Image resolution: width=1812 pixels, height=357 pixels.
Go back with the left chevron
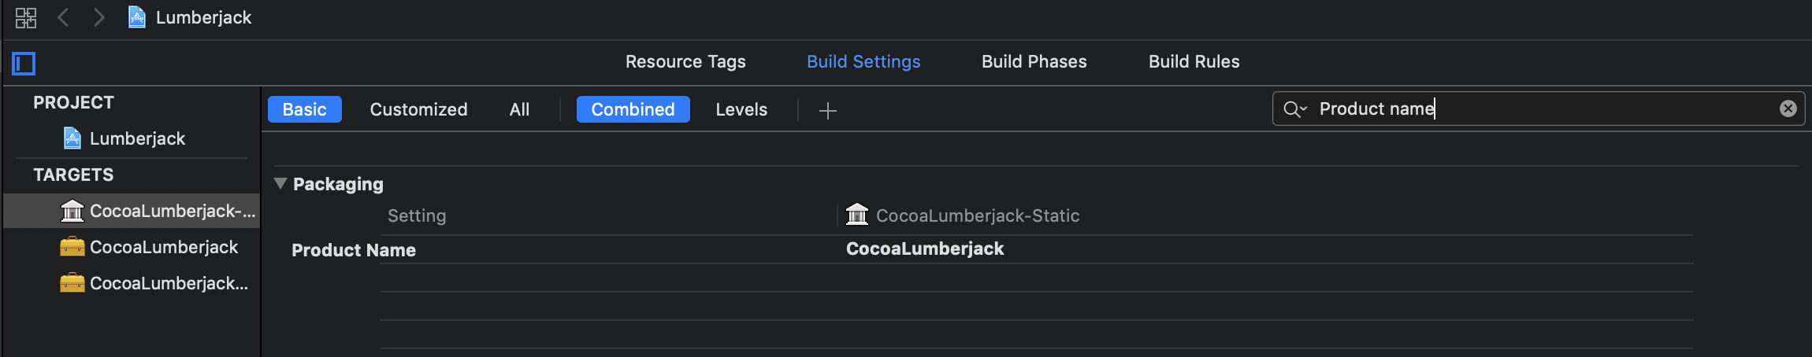click(64, 17)
